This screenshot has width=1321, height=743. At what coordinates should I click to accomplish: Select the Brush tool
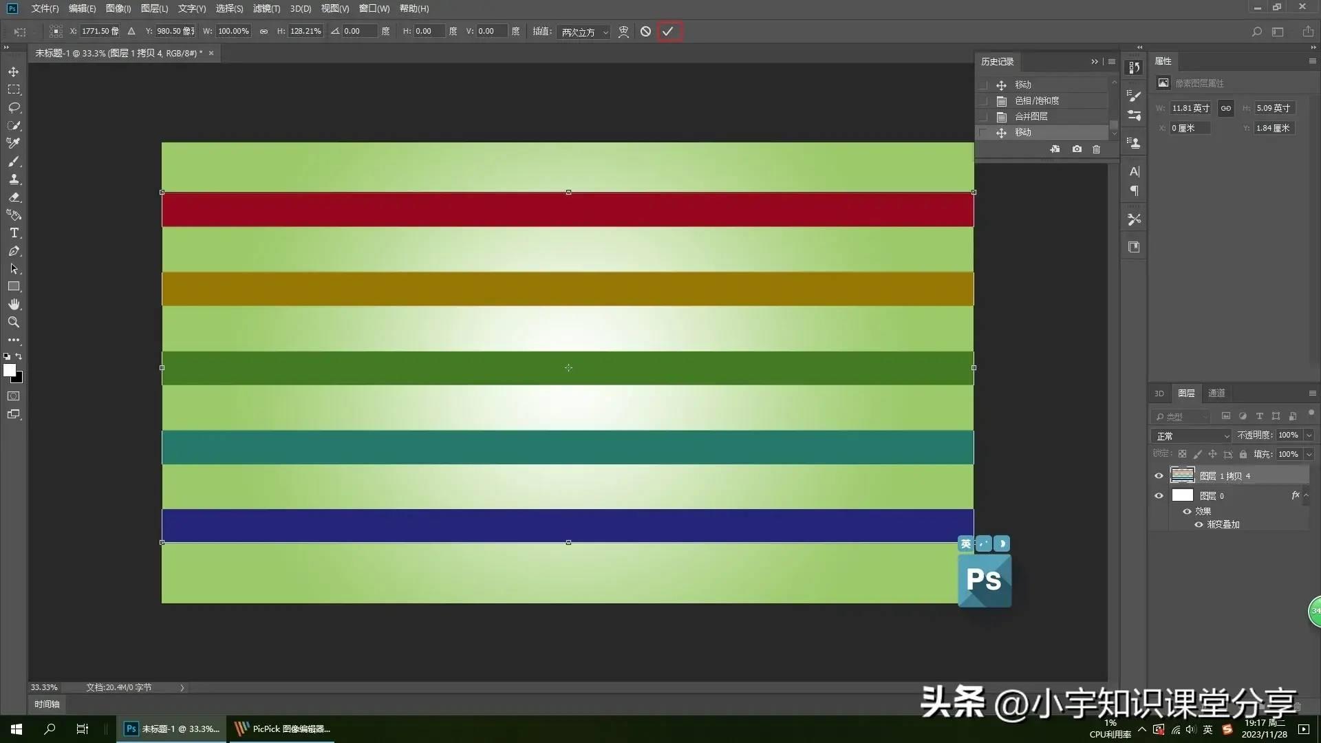(14, 161)
